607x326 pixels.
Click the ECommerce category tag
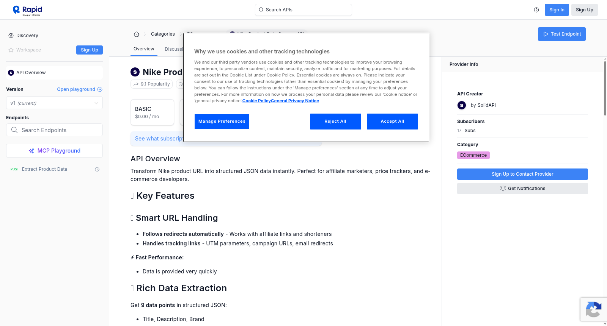(x=473, y=155)
